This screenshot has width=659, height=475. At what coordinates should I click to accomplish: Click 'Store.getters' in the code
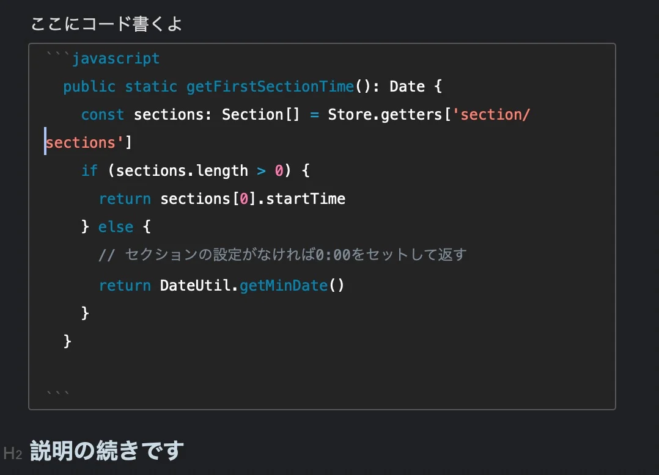pyautogui.click(x=385, y=115)
